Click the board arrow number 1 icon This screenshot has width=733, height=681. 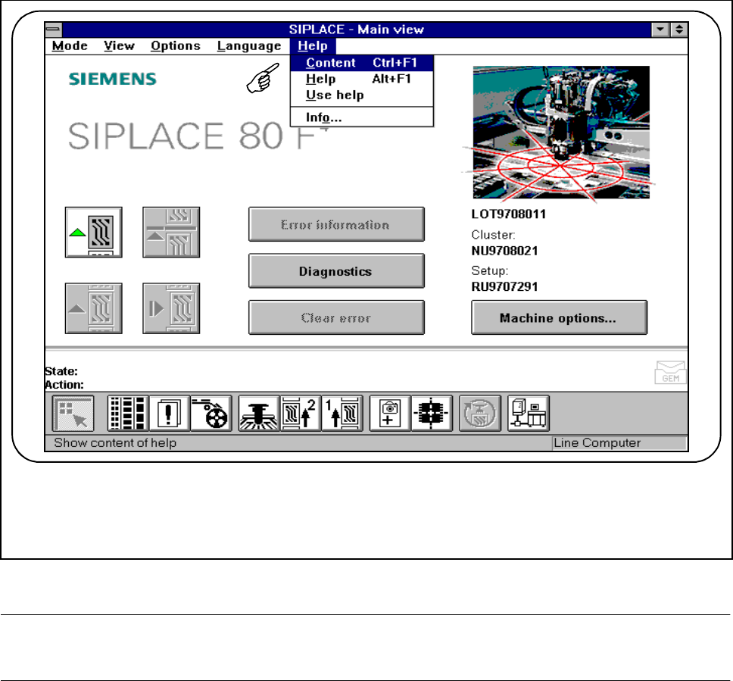(342, 414)
